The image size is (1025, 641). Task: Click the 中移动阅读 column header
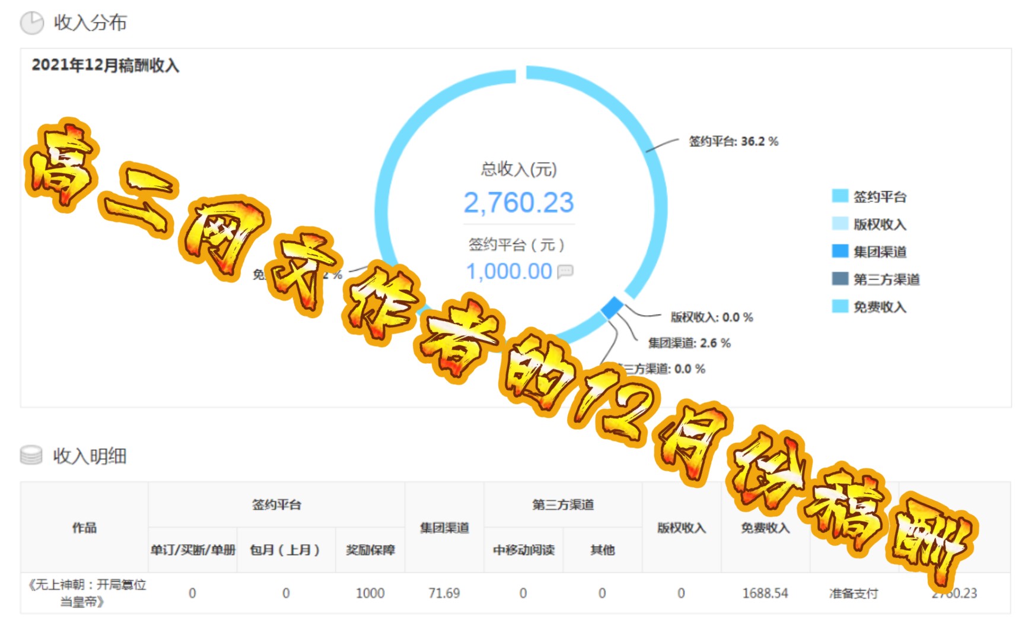[524, 550]
